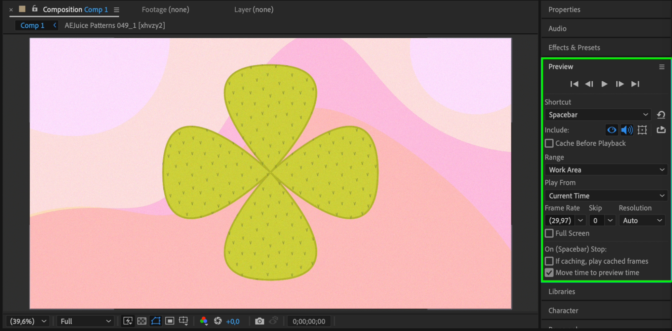Open the Effects & Presets panel
The width and height of the screenshot is (672, 331).
(x=574, y=48)
